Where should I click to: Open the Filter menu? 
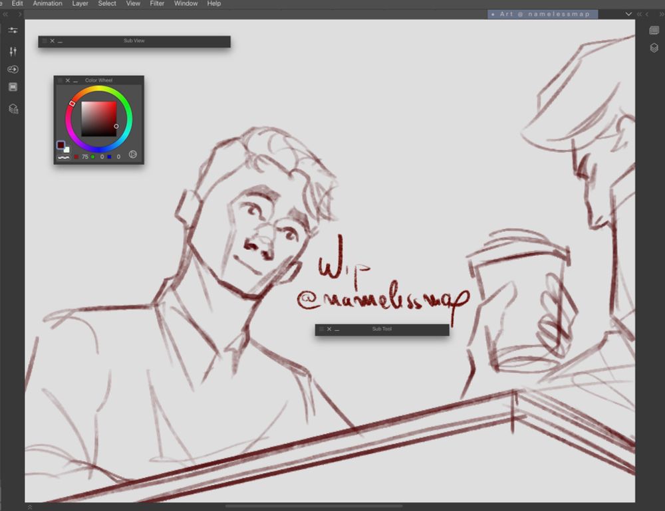pyautogui.click(x=157, y=3)
